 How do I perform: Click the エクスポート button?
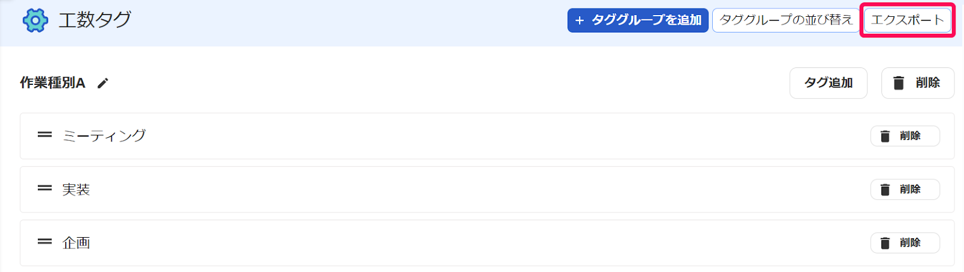click(x=907, y=20)
